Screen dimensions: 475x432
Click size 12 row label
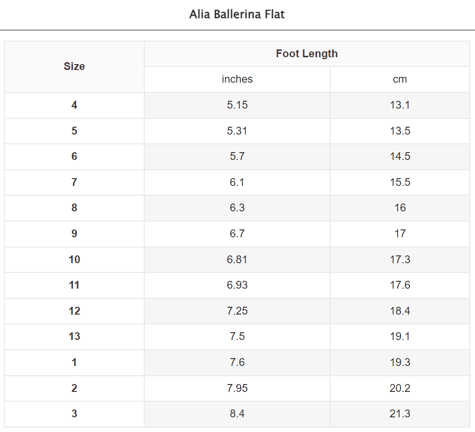(74, 311)
